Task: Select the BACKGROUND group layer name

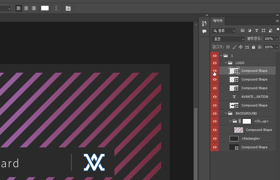Action: (x=246, y=113)
